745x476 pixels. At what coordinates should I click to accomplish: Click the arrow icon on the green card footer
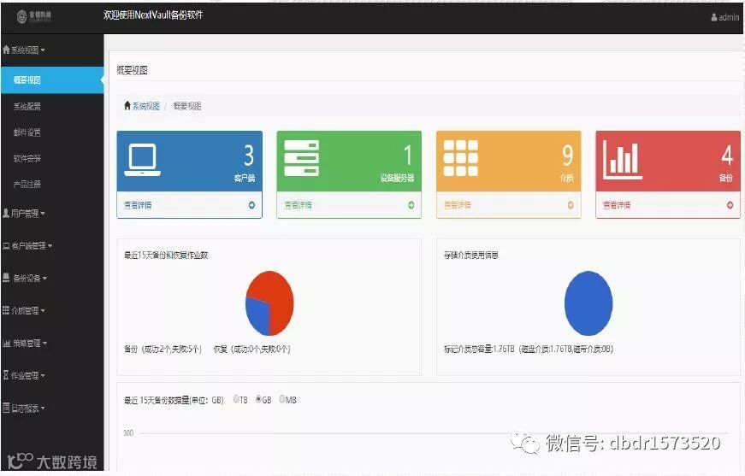pyautogui.click(x=411, y=205)
